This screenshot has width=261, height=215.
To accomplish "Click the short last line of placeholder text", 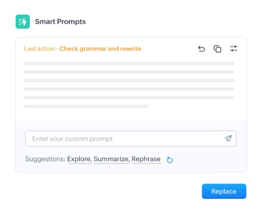I will click(86, 106).
